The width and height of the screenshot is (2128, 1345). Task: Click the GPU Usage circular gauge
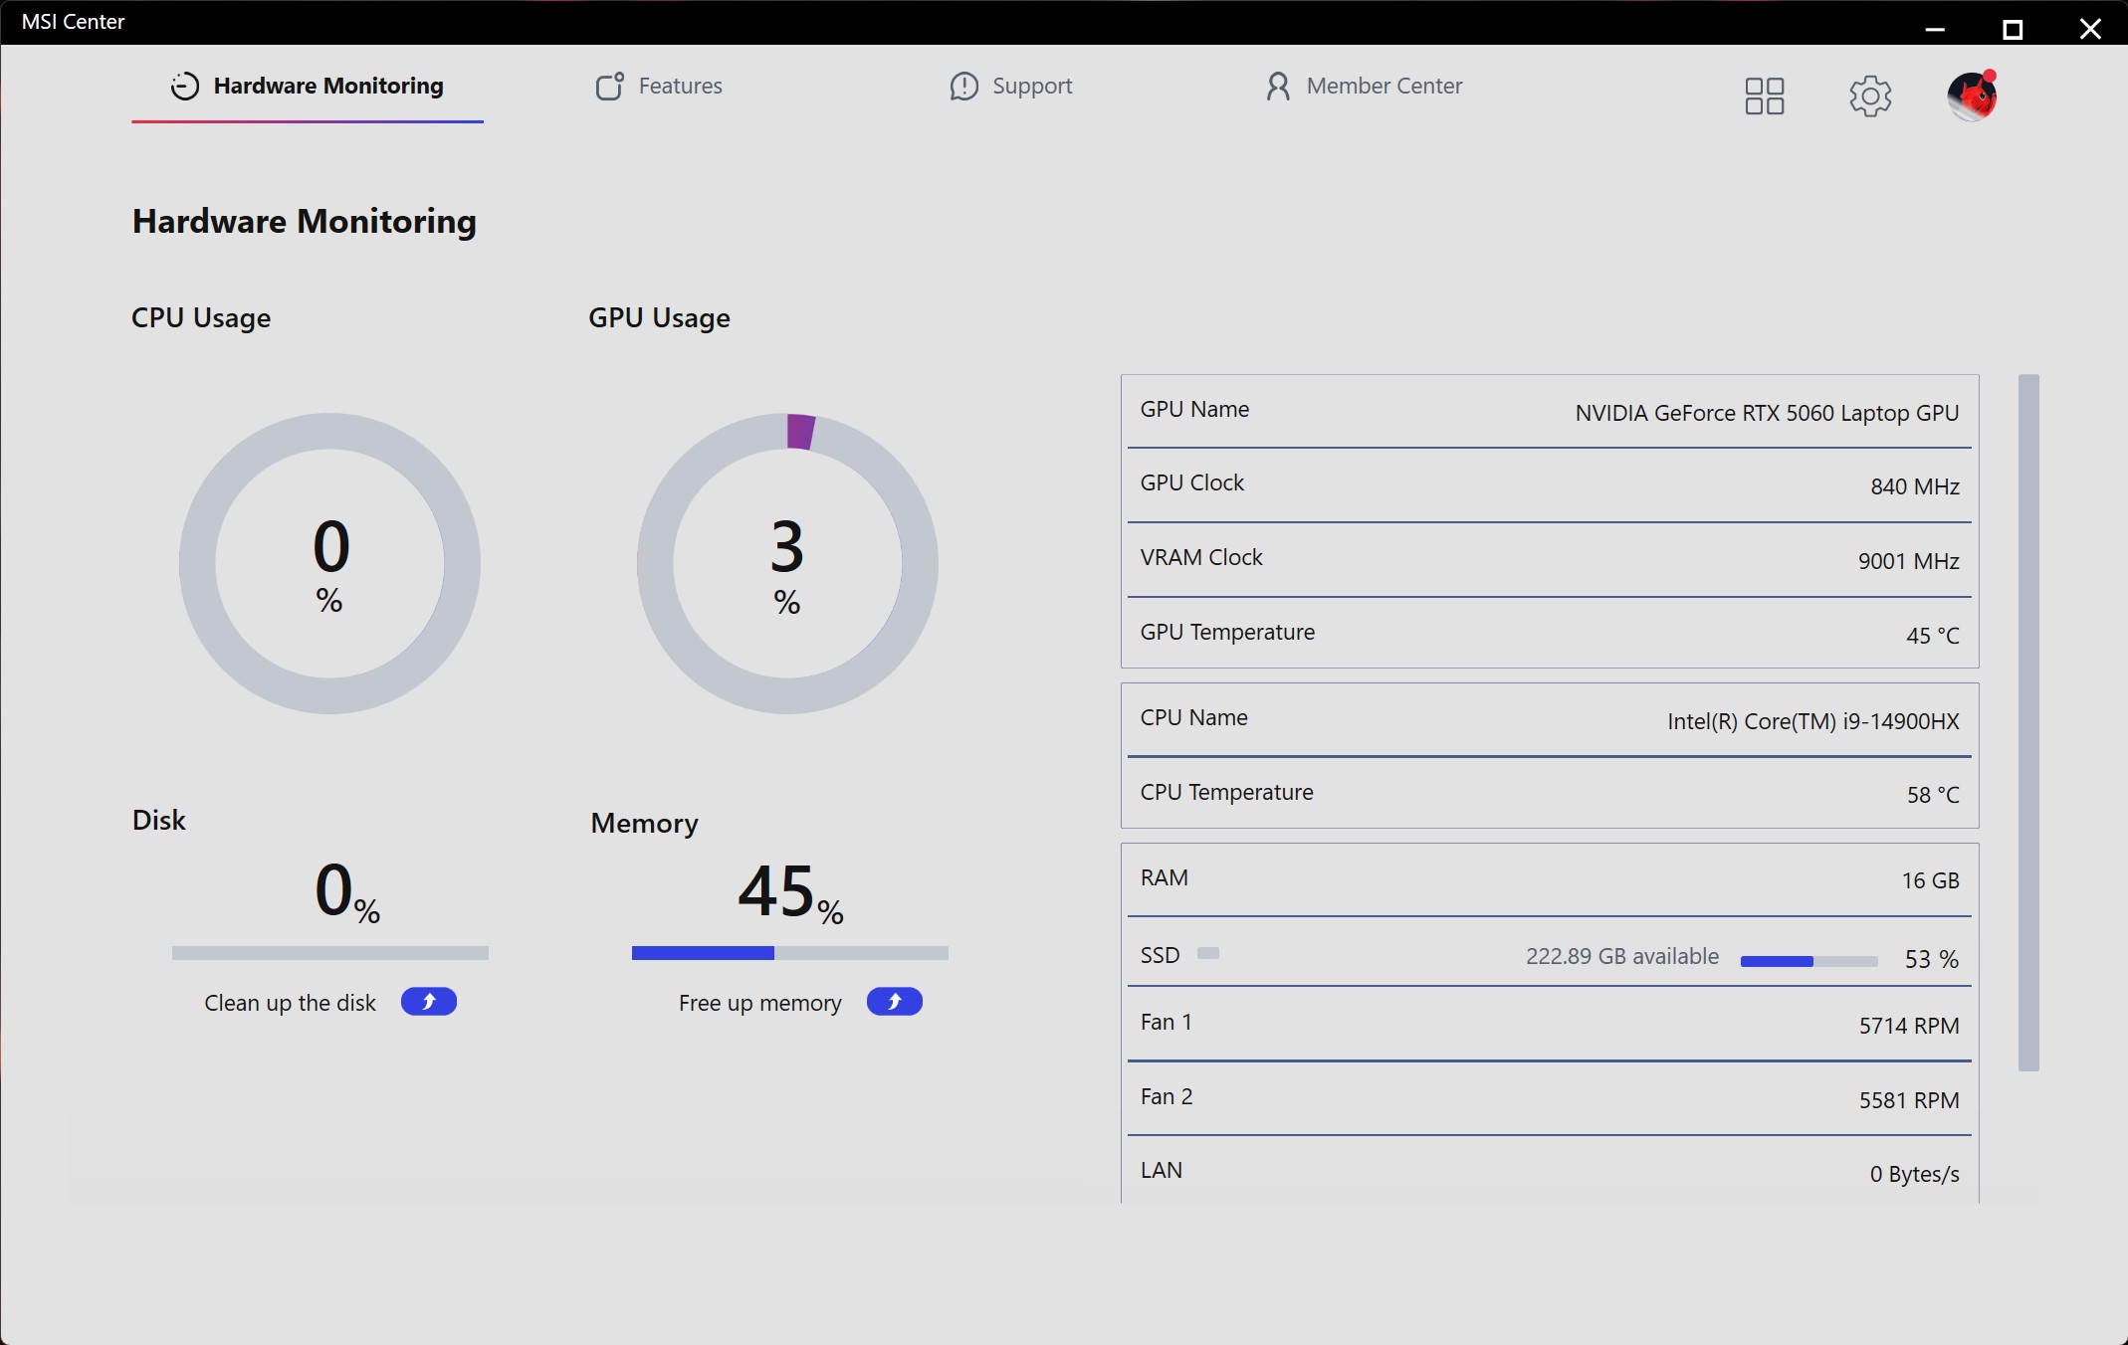787,563
